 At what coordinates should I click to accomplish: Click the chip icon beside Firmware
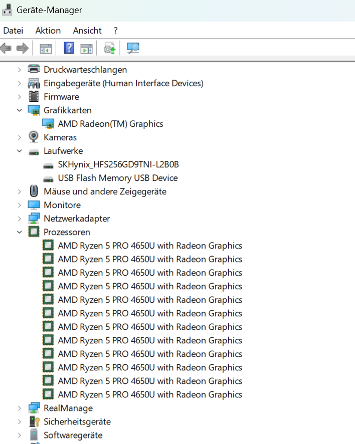coord(34,97)
